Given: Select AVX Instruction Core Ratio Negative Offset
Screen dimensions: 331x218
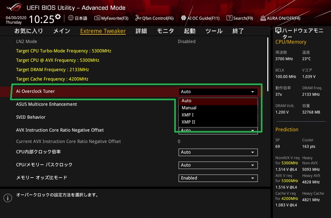Looking at the screenshot, I should pos(60,130).
